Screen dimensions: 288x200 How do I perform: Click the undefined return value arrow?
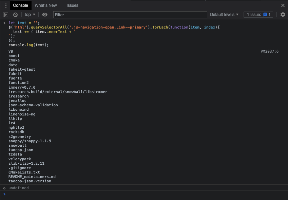point(4,188)
